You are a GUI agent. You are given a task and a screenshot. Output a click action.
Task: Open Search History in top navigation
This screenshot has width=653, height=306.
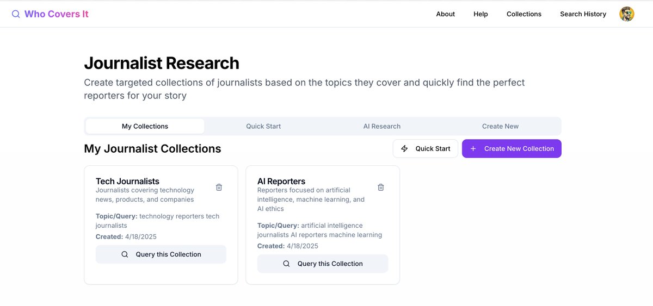click(x=583, y=14)
